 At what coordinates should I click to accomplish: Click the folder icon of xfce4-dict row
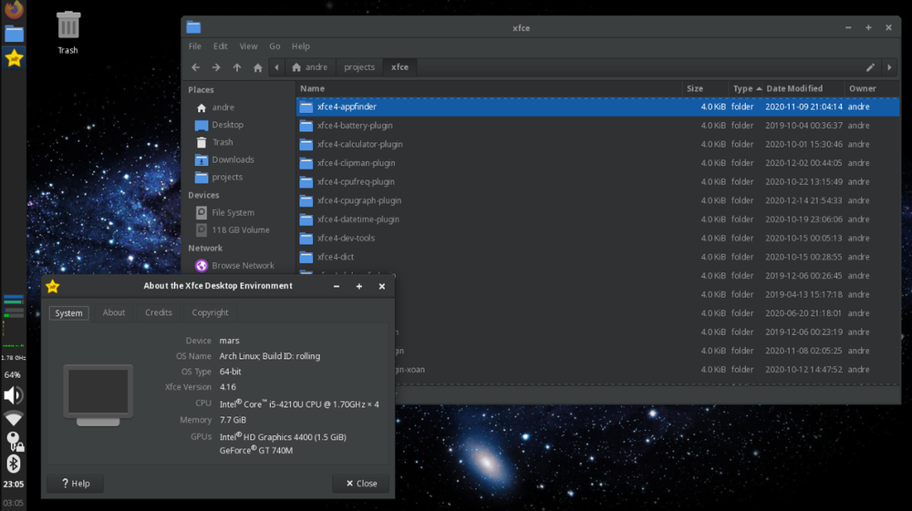[306, 257]
